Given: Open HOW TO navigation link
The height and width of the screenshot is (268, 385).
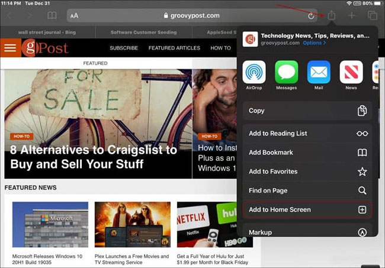Looking at the screenshot, I should click(x=220, y=48).
